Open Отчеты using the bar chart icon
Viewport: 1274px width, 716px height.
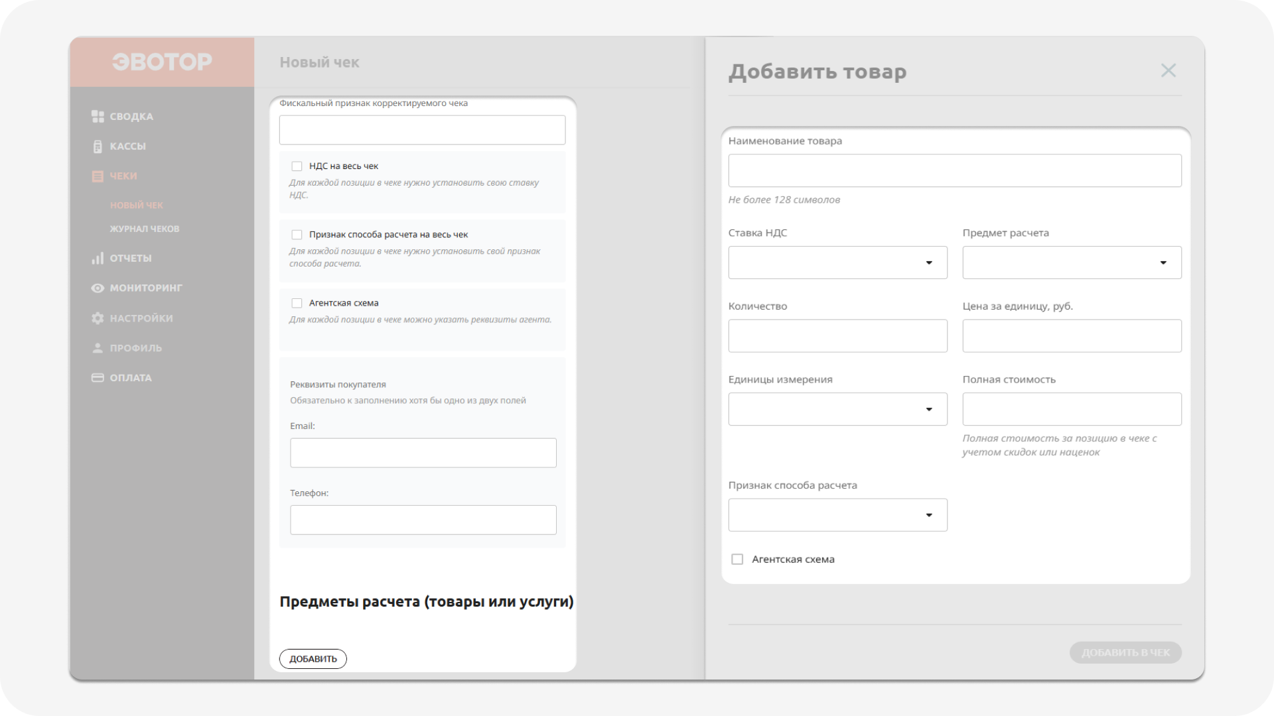point(97,259)
